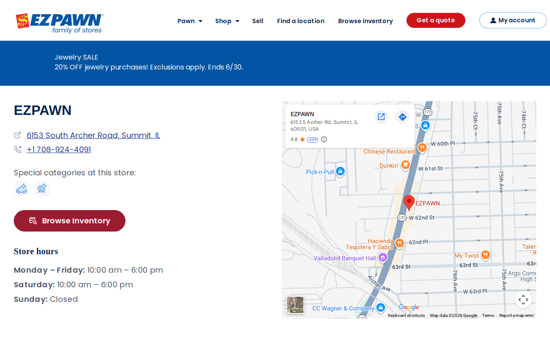Go to the Sell page
Screen dimensions: 550x343
258,21
